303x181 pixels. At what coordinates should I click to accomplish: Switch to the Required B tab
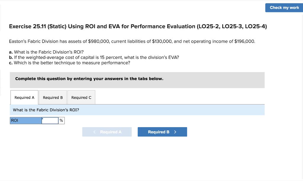53,97
